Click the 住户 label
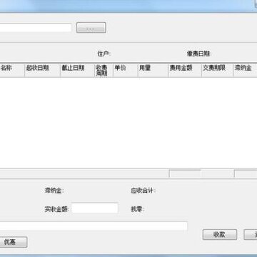 point(104,54)
